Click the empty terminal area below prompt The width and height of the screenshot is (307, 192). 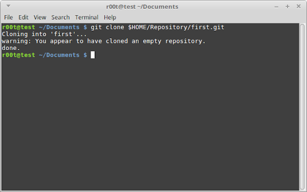(x=150, y=124)
